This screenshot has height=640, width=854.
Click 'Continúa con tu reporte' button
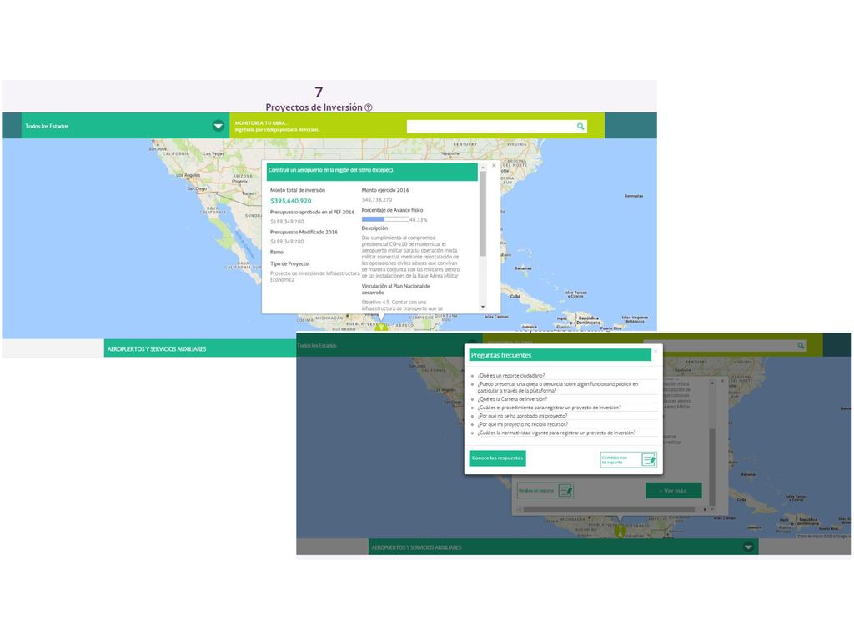click(x=628, y=460)
